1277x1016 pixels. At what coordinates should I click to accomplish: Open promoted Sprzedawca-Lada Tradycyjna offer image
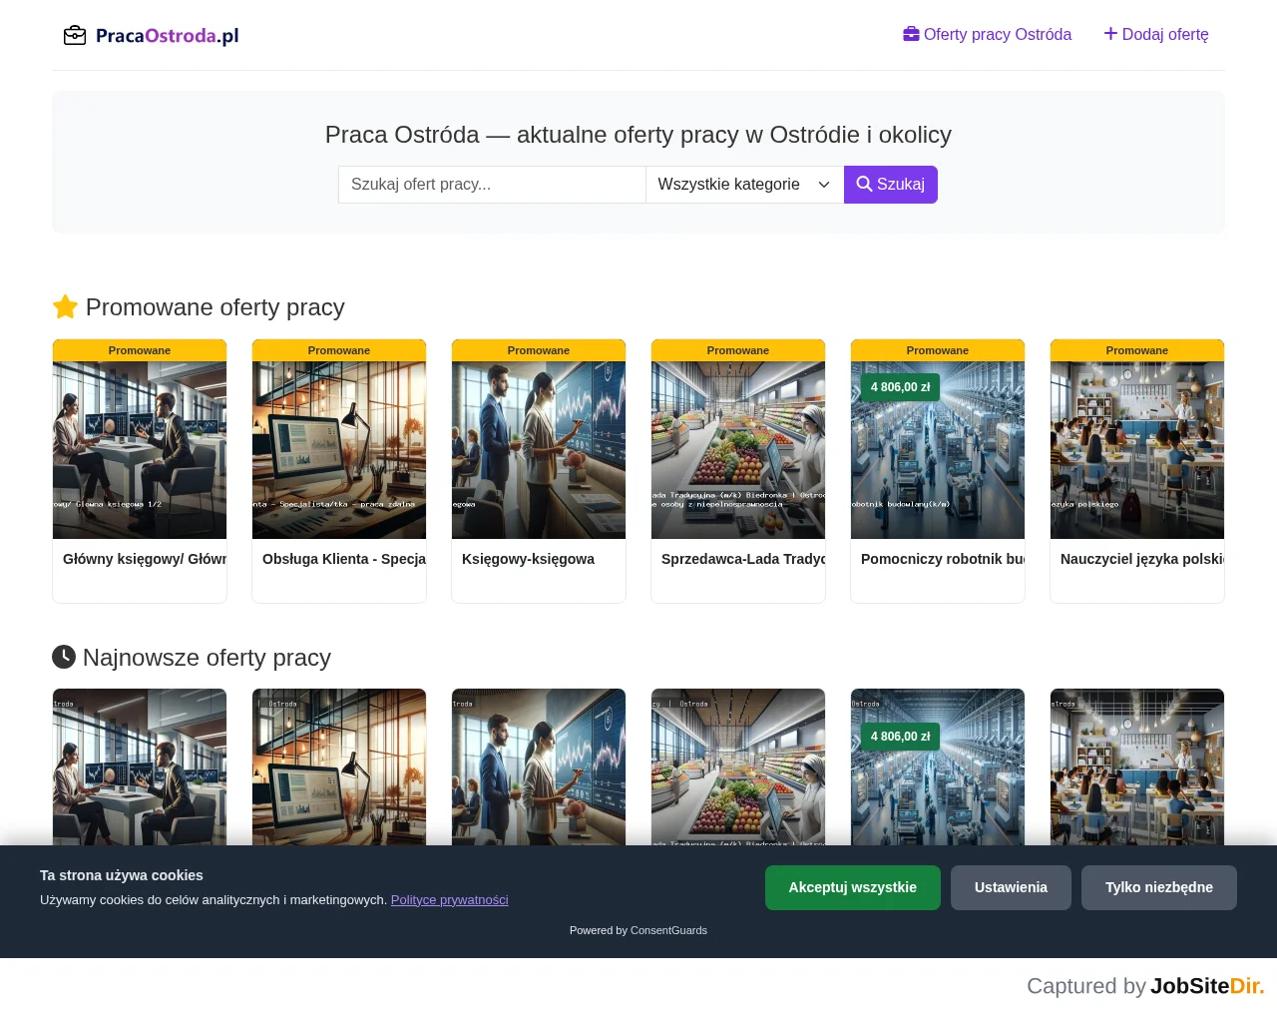pos(738,450)
